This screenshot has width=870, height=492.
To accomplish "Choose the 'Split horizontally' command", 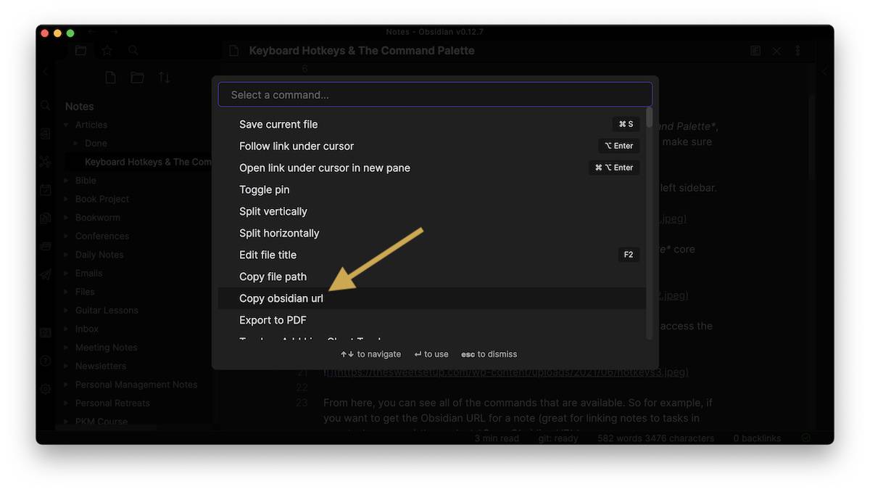I will pyautogui.click(x=432, y=233).
